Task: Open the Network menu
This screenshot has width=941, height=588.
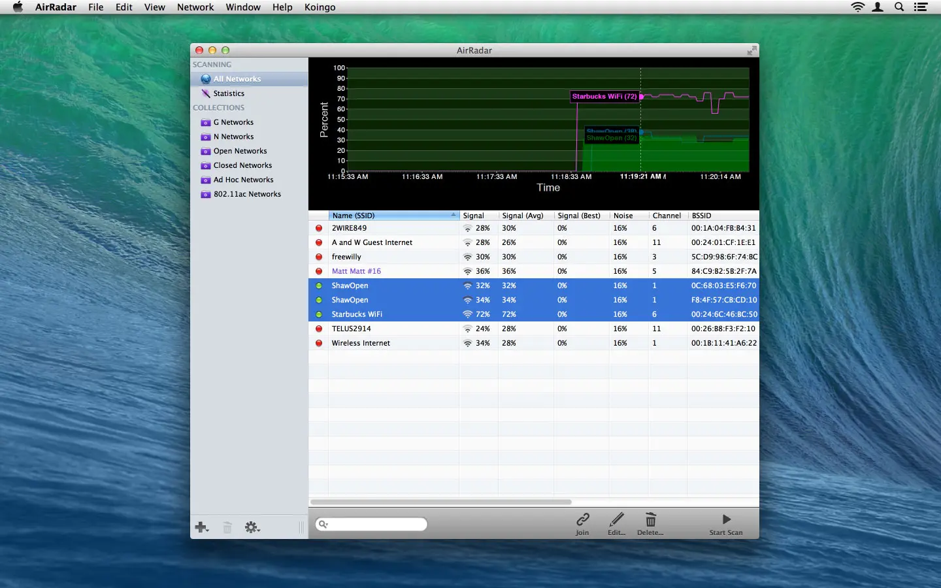Action: click(x=195, y=7)
